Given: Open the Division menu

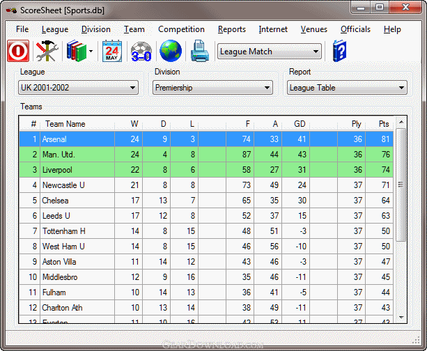Looking at the screenshot, I should (x=96, y=29).
